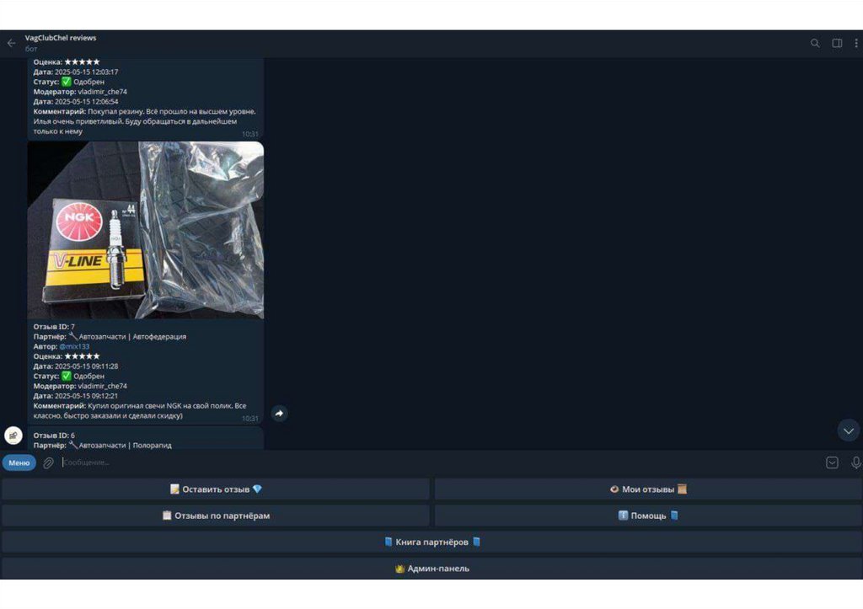Open Книга партнёров button

[432, 542]
